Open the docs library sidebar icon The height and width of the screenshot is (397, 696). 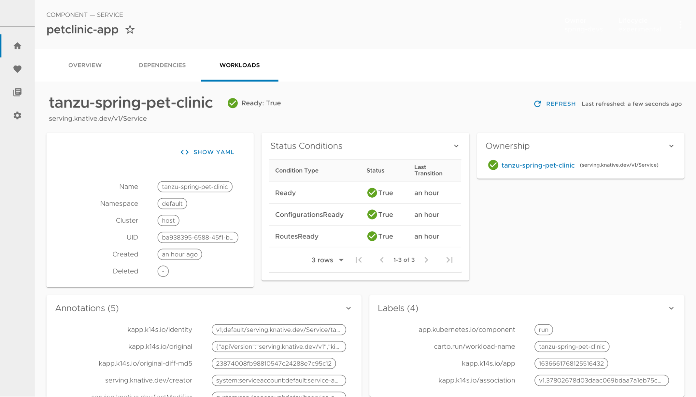click(x=17, y=92)
